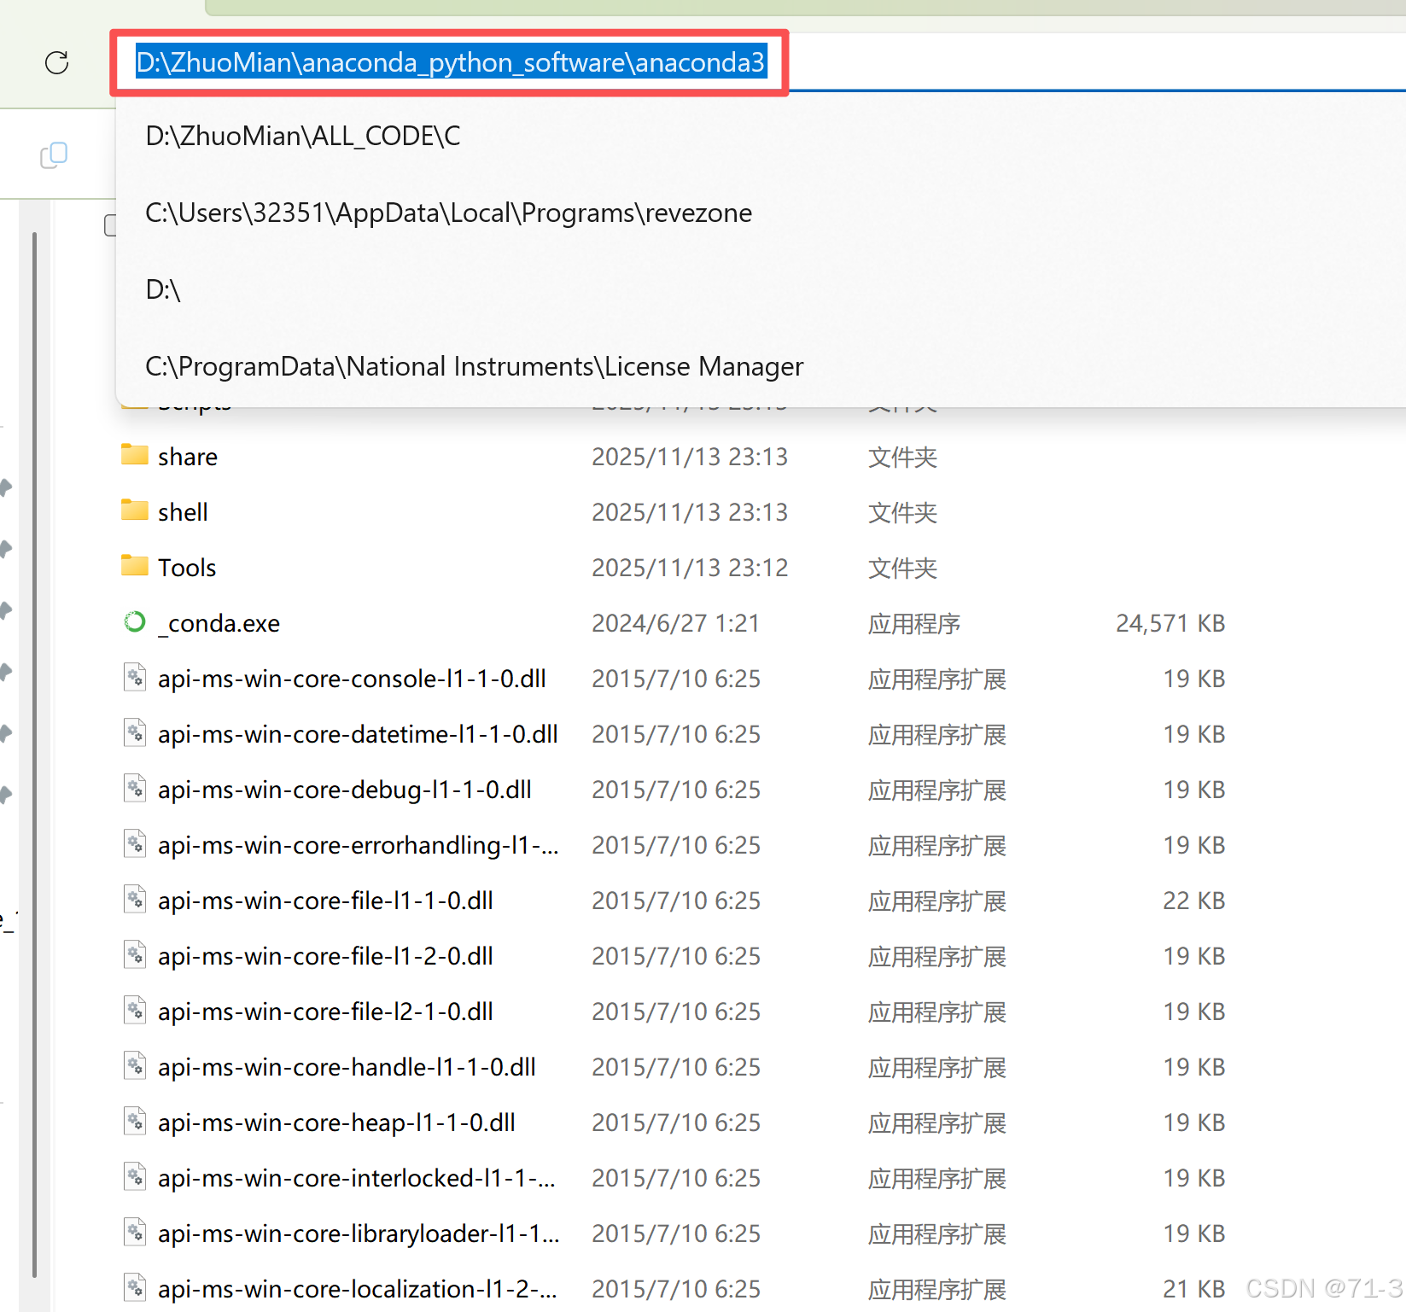Click the refresh icon beside the address bar

coord(56,62)
